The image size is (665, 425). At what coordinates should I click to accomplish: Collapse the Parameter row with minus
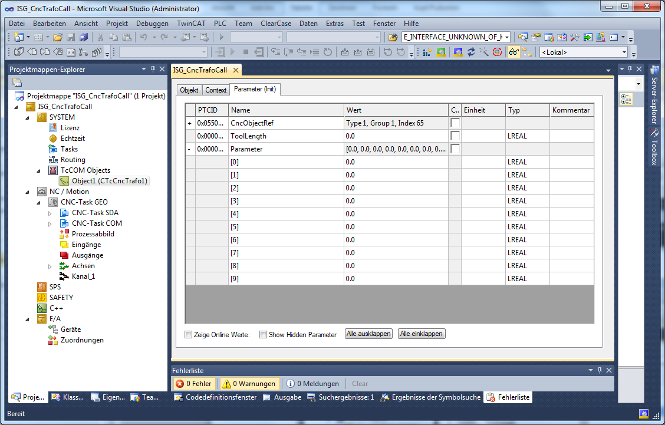189,149
